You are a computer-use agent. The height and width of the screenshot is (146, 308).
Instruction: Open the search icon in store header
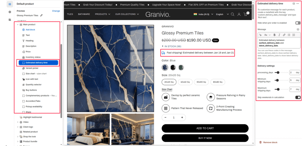tap(233, 14)
